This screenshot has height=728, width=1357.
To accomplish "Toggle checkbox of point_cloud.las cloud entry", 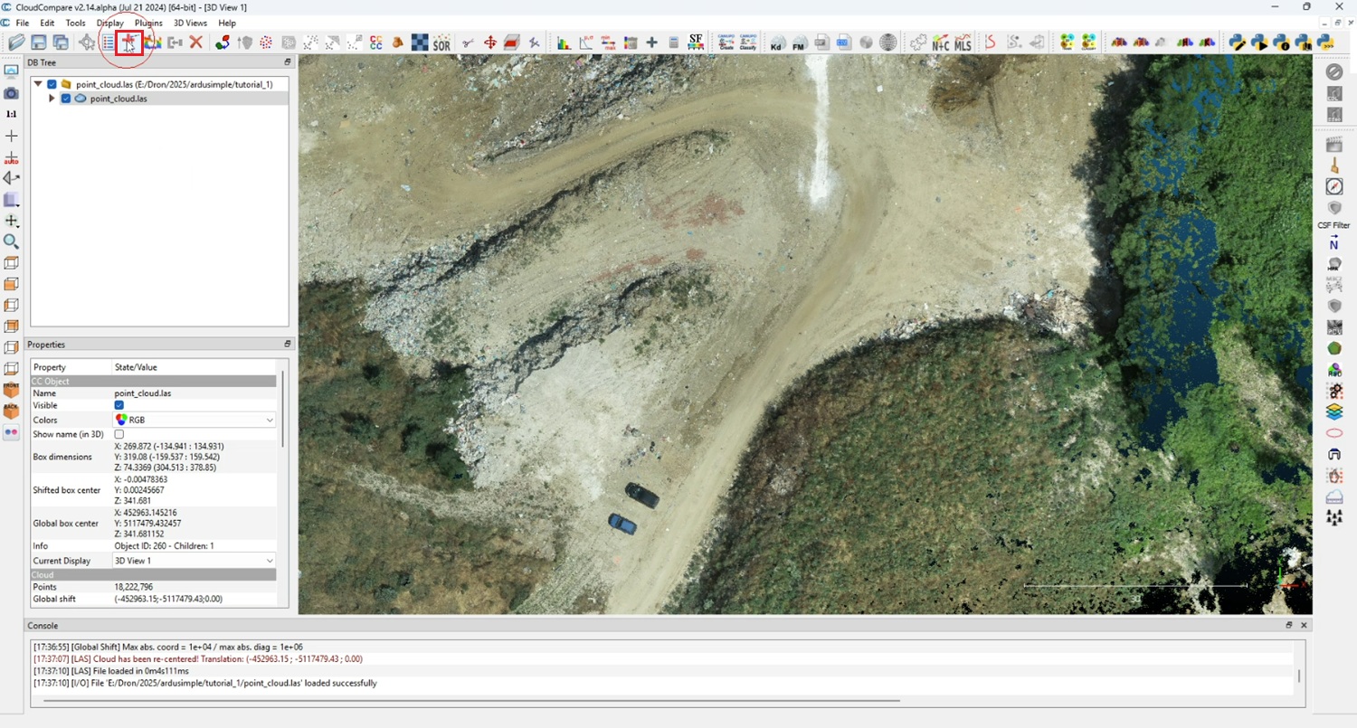I will click(x=66, y=99).
